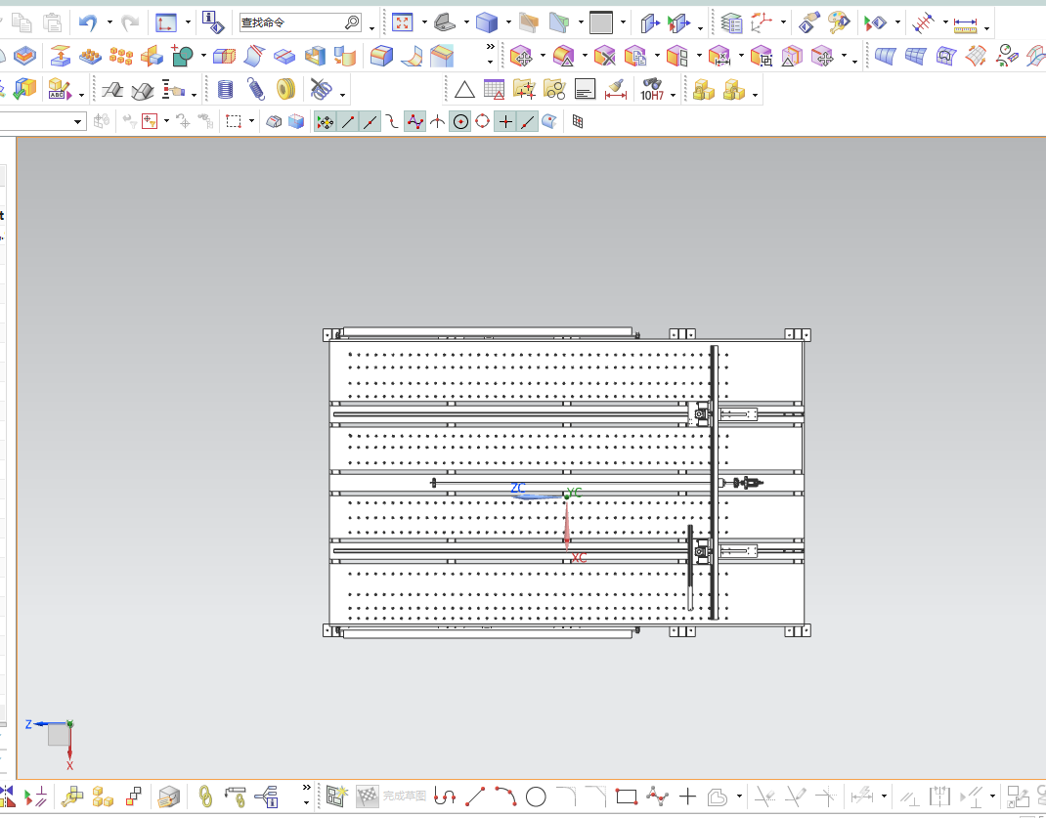The image size is (1046, 818).
Task: Click the Fit view icon
Action: point(402,22)
